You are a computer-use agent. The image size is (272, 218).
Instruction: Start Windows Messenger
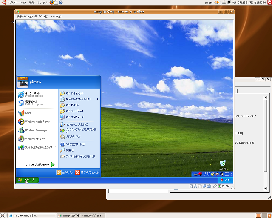(x=35, y=130)
